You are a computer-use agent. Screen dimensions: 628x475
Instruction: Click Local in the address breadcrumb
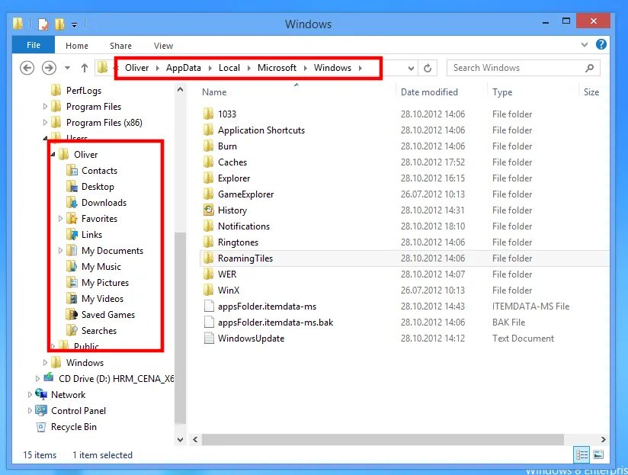(x=229, y=68)
